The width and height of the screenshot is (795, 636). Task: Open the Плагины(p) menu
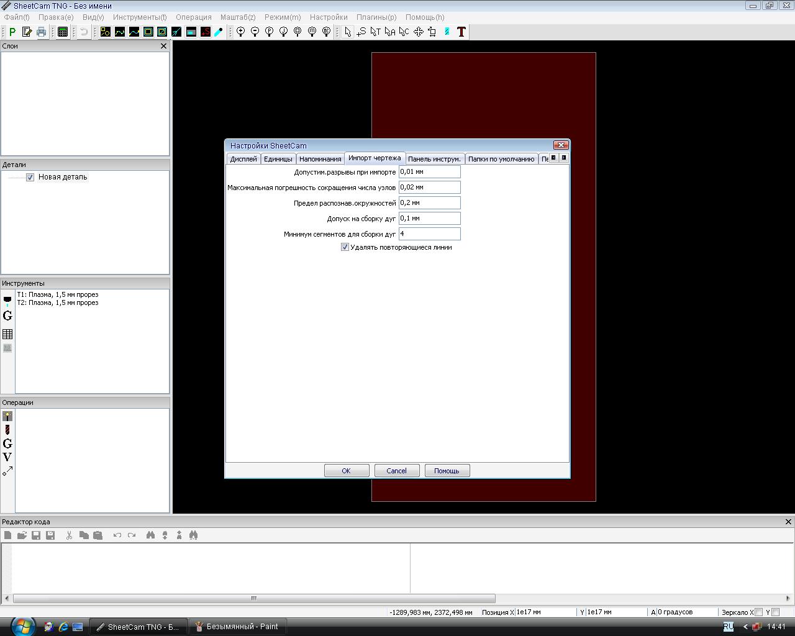(x=376, y=17)
